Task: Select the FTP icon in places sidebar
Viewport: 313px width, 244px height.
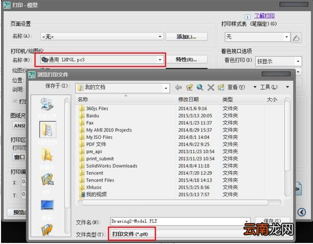Action: point(47,179)
